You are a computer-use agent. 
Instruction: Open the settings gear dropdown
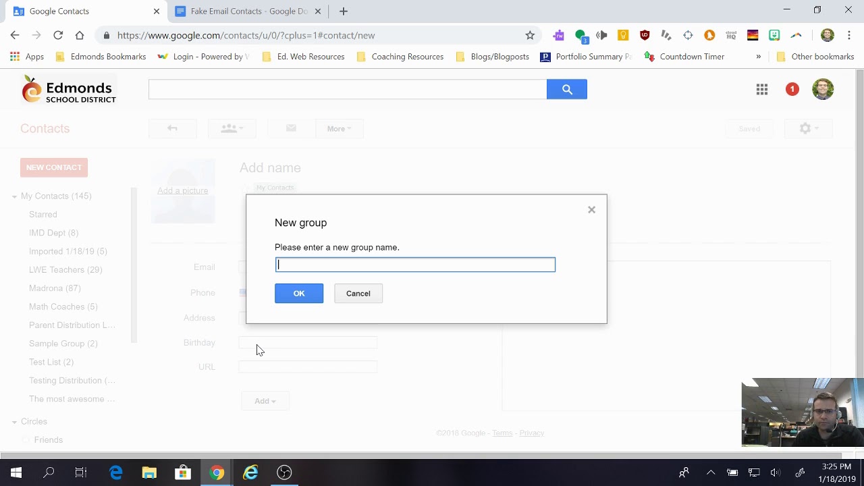tap(808, 128)
